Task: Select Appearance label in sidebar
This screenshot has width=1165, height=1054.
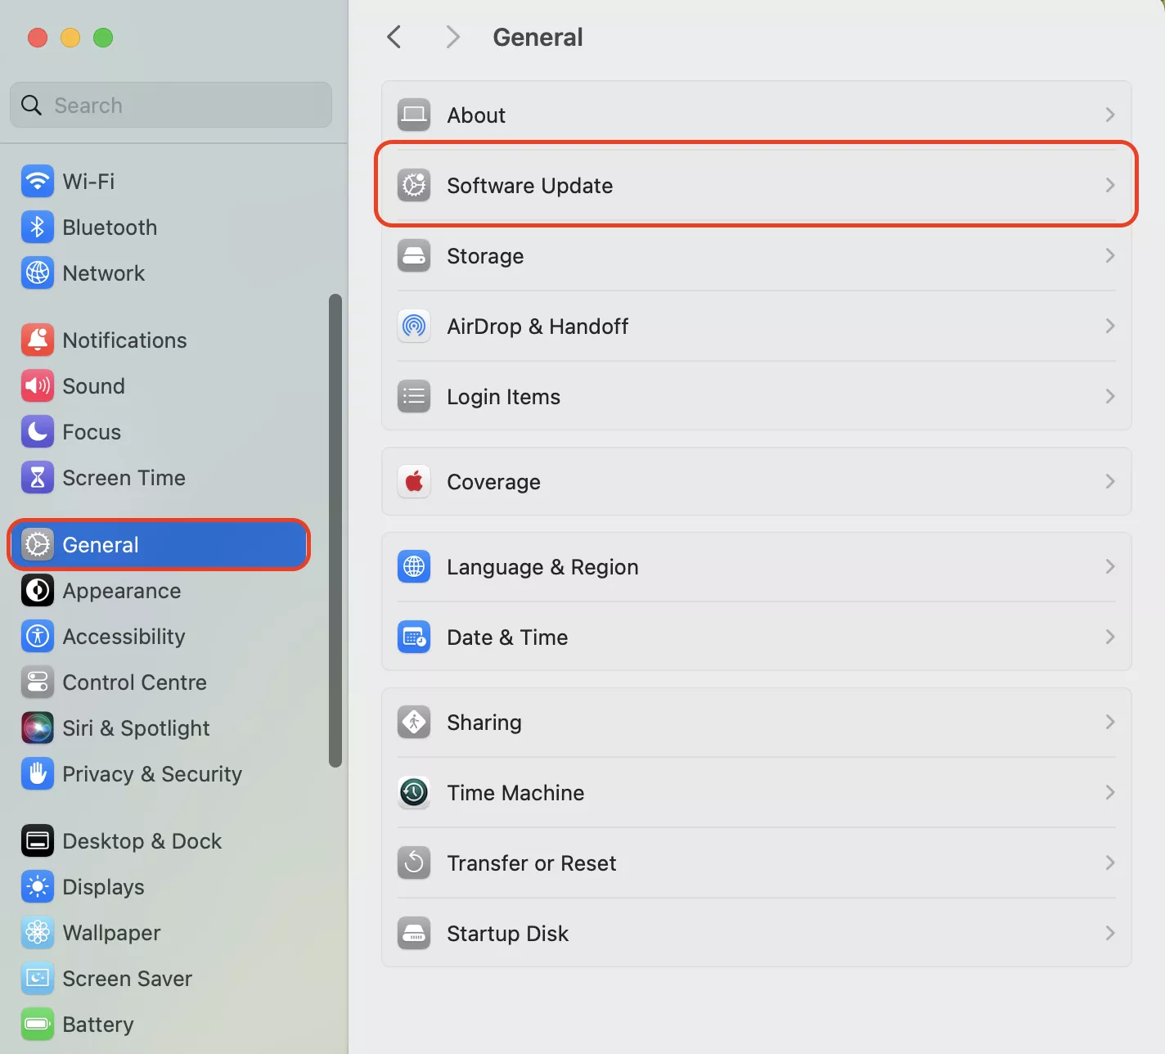Action: click(x=122, y=591)
